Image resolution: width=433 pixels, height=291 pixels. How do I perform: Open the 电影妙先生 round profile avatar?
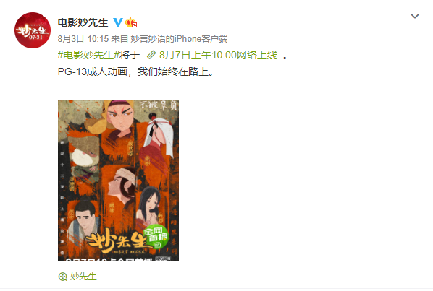pos(33,30)
